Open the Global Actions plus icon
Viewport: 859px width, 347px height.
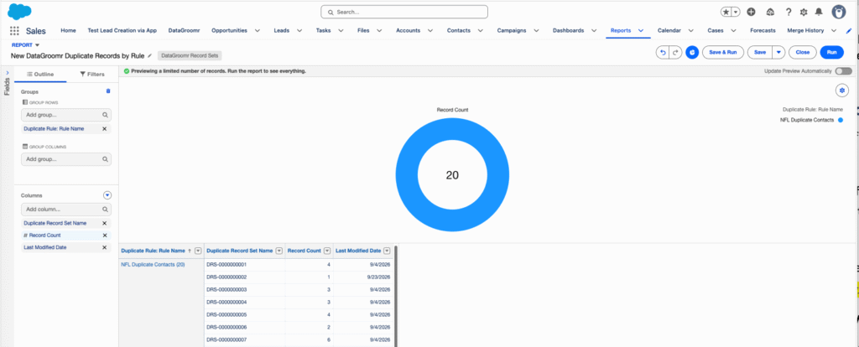point(751,12)
